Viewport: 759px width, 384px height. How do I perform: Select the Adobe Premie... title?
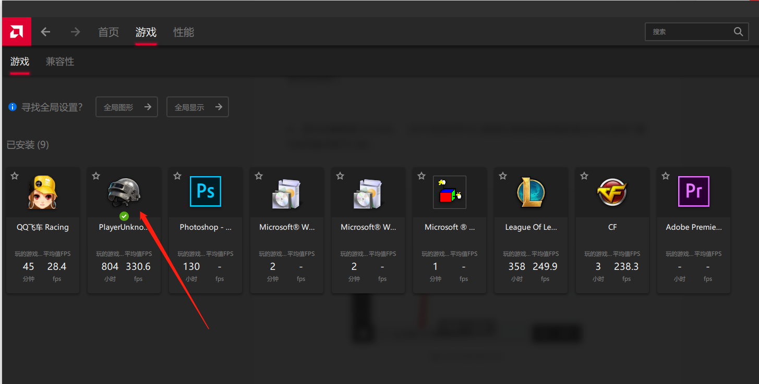(694, 227)
